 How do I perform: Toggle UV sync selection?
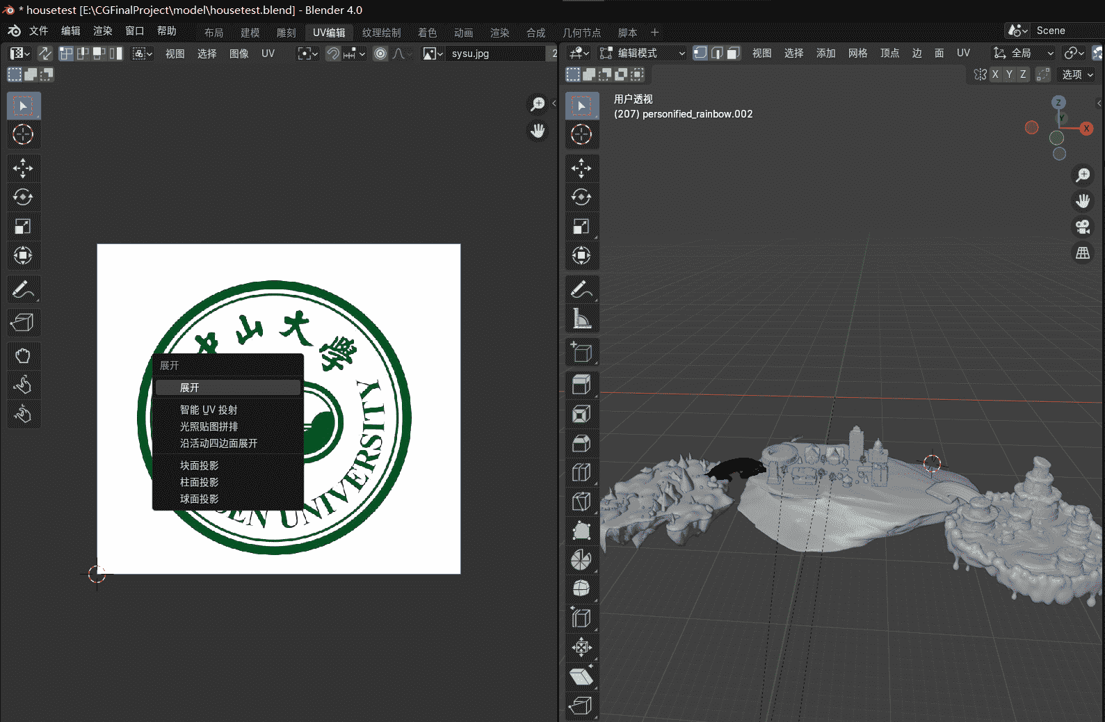45,53
